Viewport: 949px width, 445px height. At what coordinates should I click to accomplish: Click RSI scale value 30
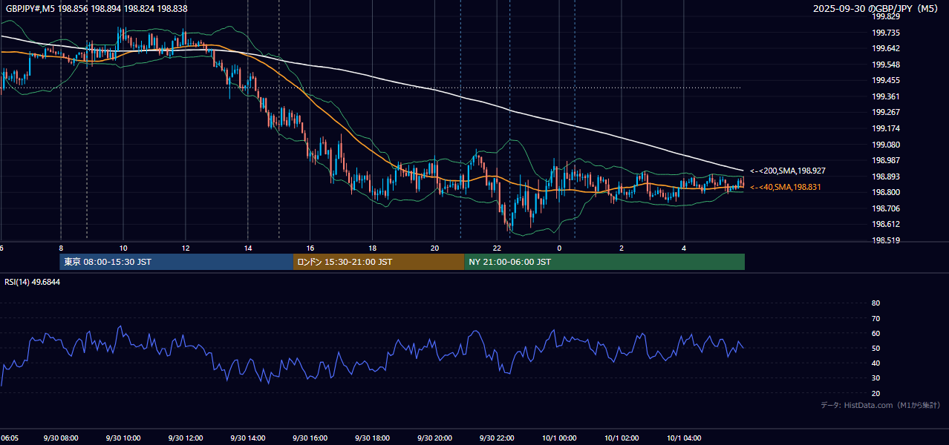(x=875, y=378)
